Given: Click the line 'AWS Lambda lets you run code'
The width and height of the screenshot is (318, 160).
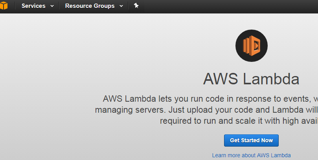Looking at the screenshot, I should 210,99.
